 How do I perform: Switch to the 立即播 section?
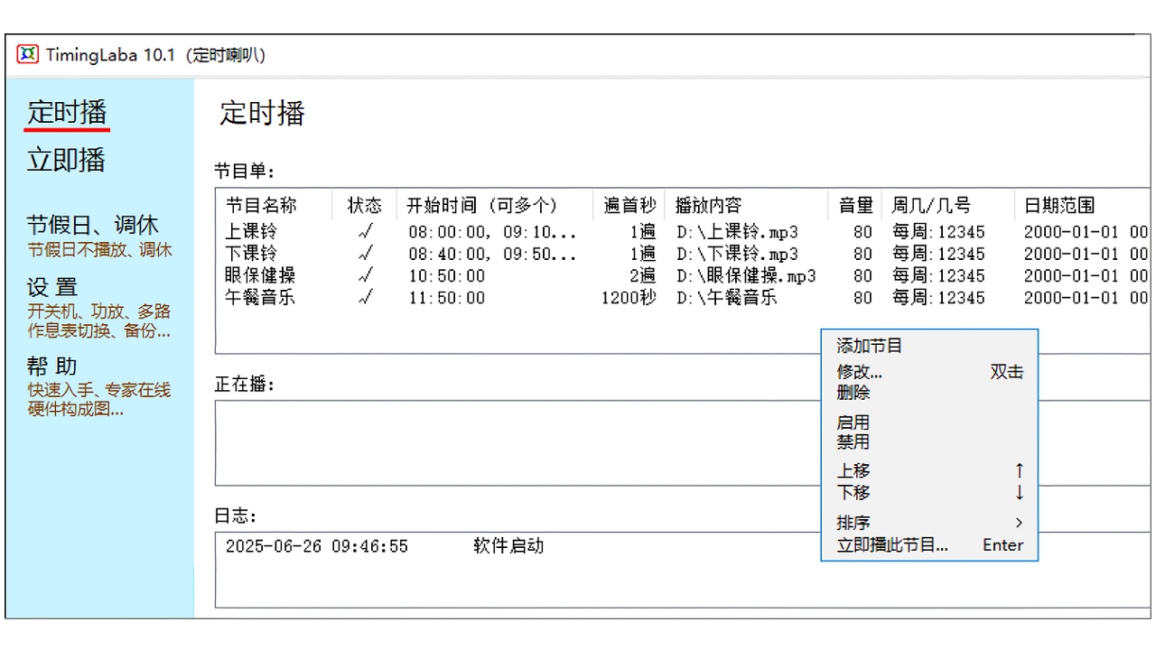(67, 160)
